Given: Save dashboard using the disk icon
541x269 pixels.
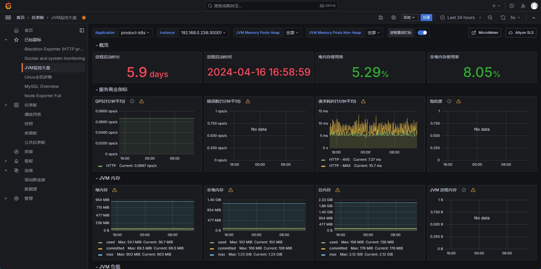Looking at the screenshot, I should point(381,18).
